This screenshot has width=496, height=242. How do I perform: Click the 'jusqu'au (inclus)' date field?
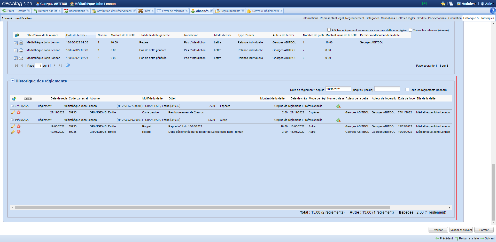coord(387,89)
